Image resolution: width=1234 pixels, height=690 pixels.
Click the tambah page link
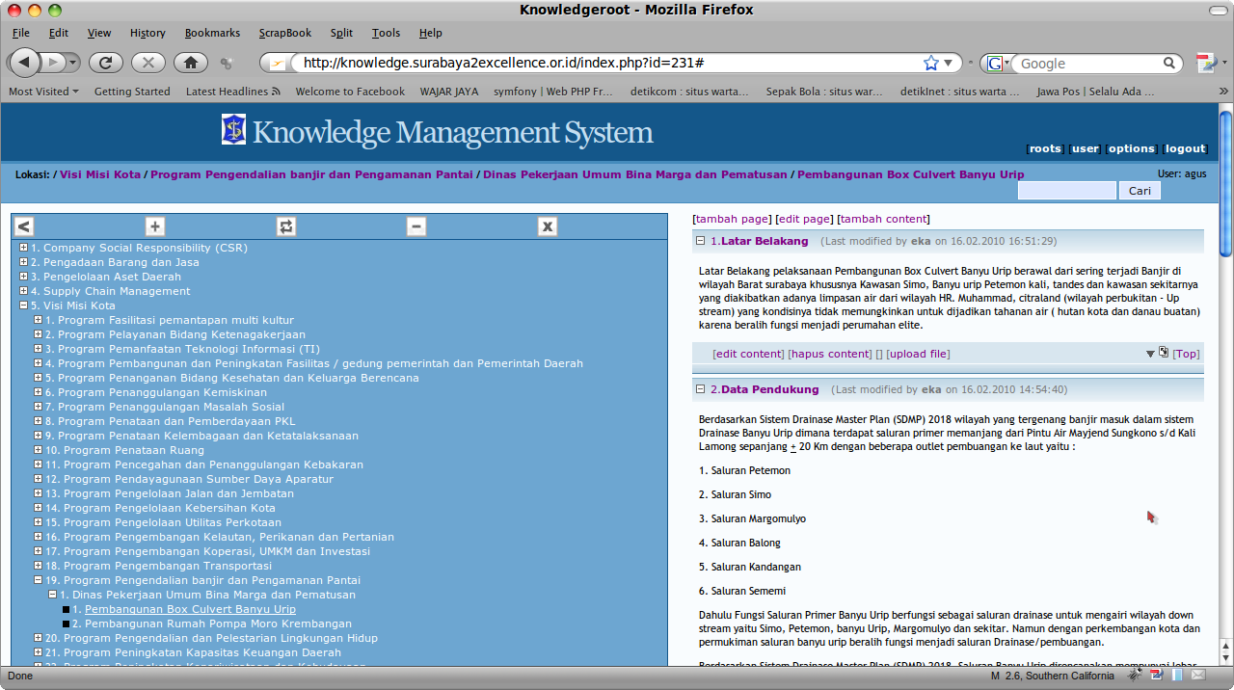733,219
